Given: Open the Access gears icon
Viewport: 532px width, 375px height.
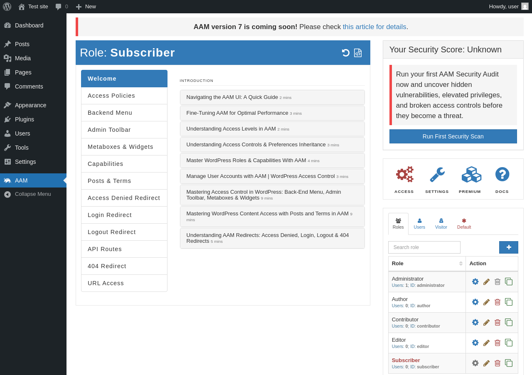Looking at the screenshot, I should click(404, 174).
